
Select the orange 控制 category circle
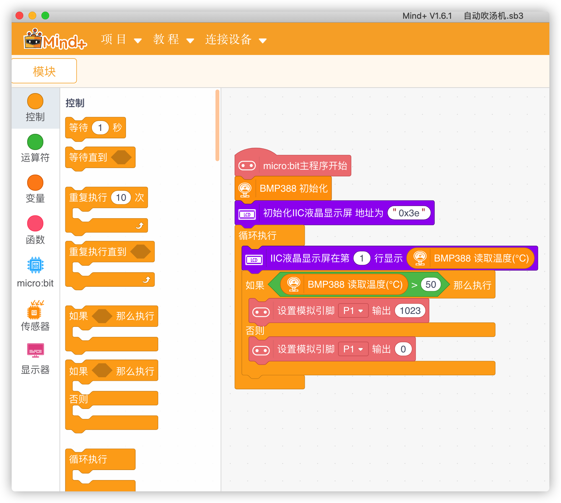35,101
